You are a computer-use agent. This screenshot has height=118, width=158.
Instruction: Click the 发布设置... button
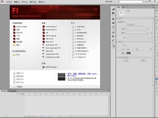tap(135, 25)
